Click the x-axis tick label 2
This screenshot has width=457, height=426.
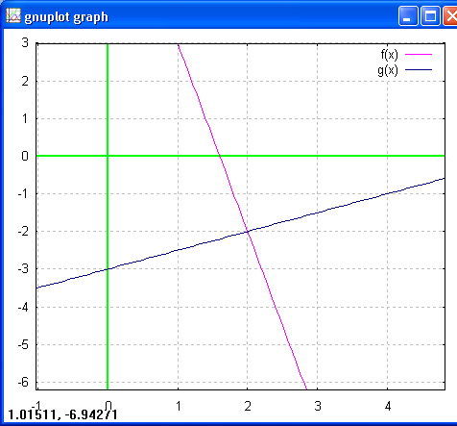click(248, 406)
